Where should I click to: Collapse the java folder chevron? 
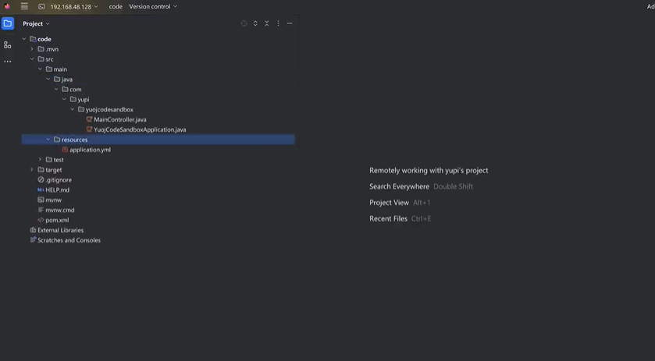click(48, 79)
